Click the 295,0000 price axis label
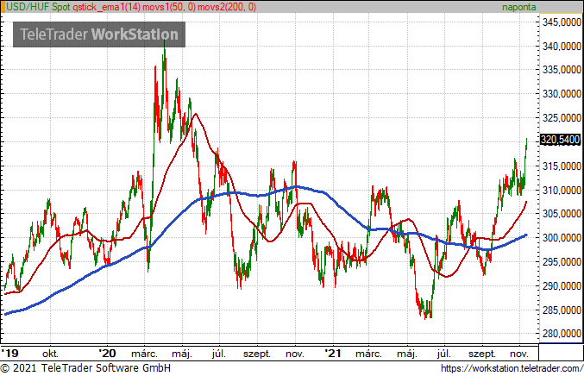 (x=562, y=262)
